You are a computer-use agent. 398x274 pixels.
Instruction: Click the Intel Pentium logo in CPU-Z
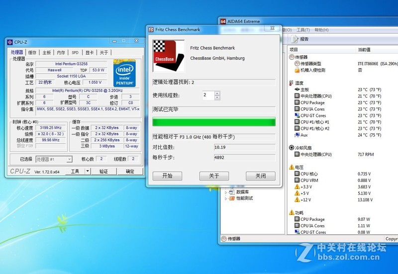tap(124, 73)
